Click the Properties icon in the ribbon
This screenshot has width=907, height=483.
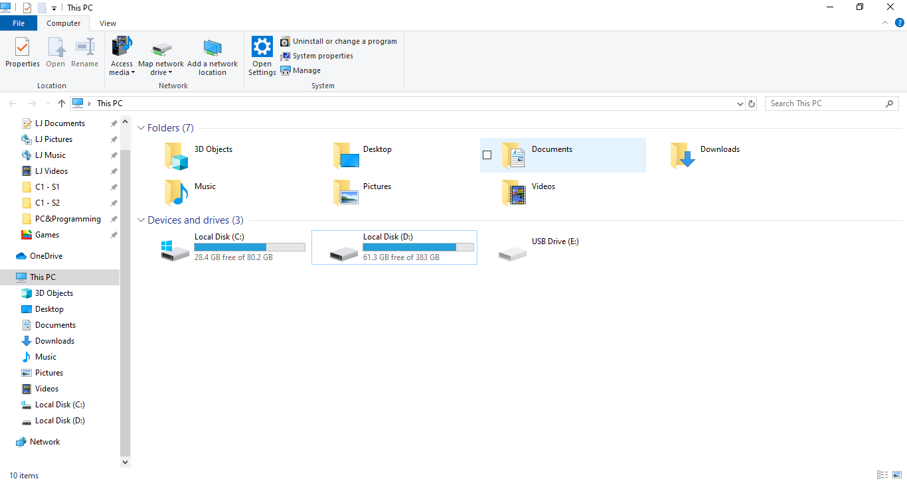[x=23, y=48]
